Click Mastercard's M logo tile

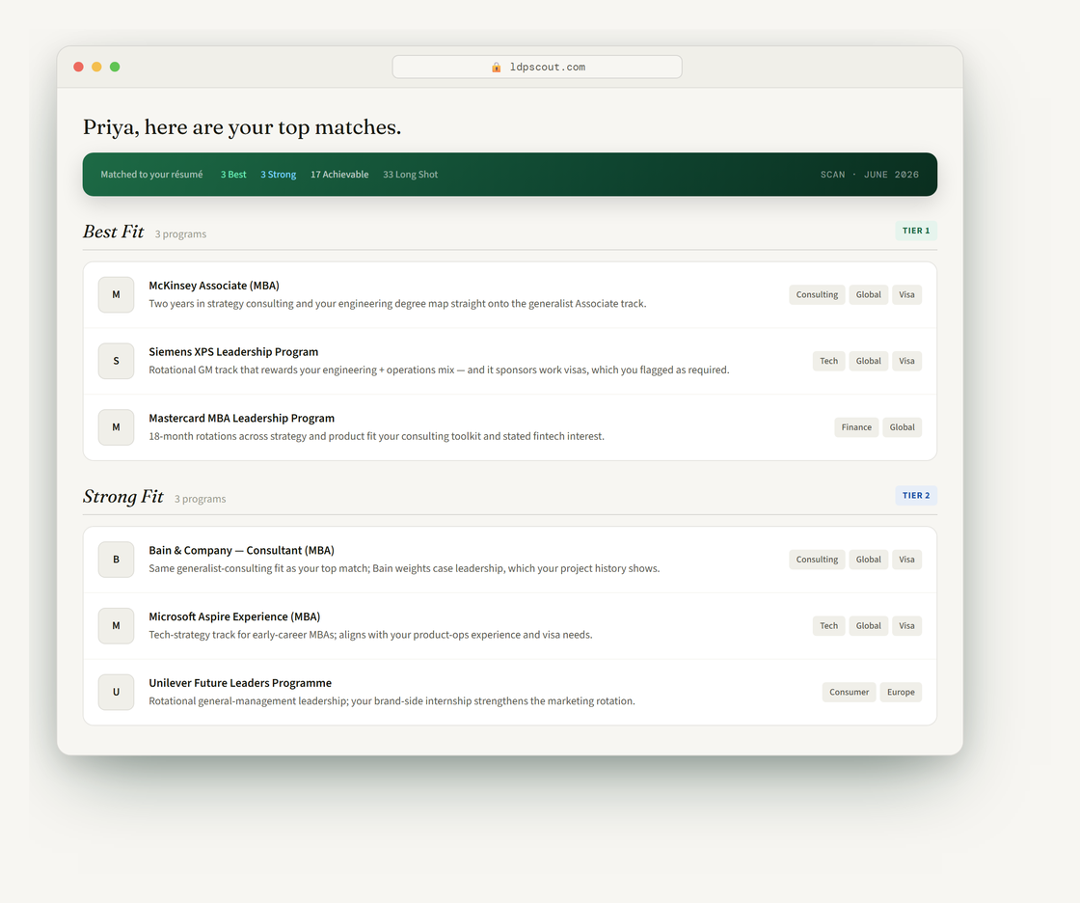point(116,426)
